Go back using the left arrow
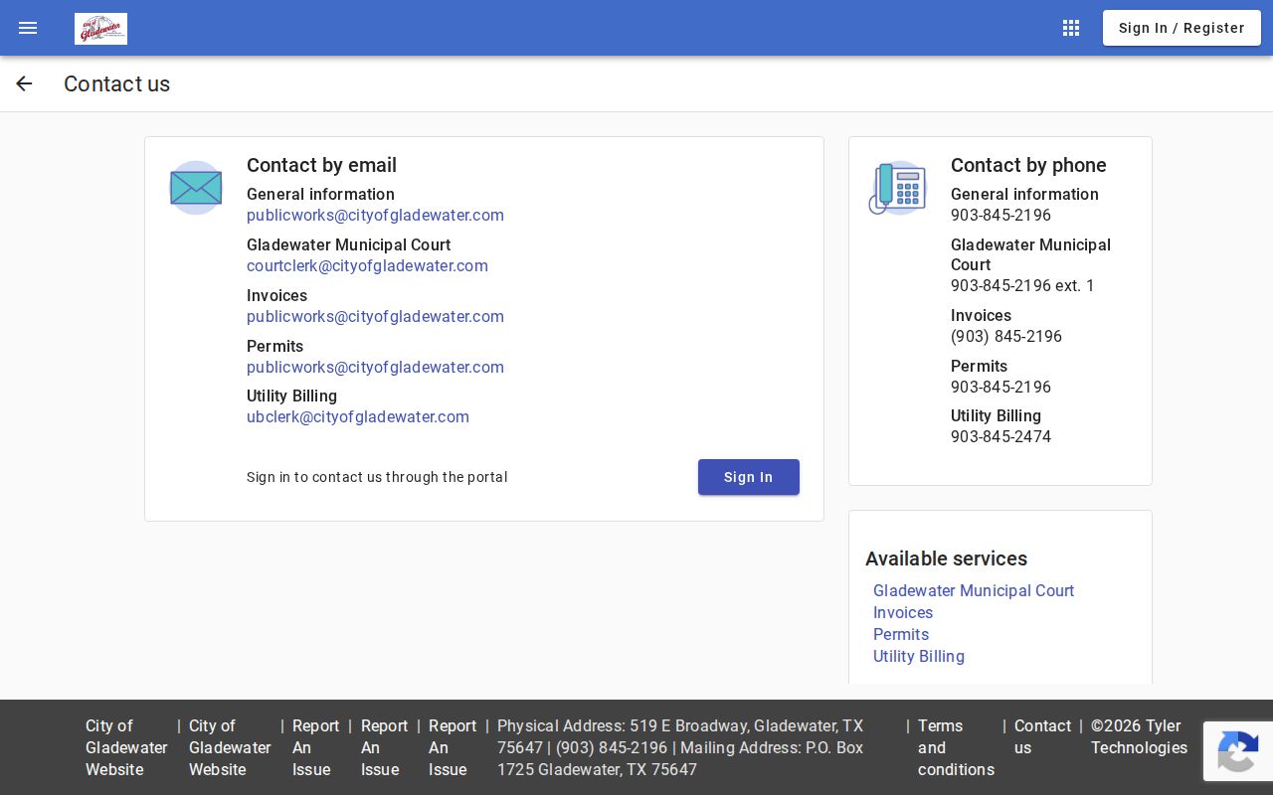 (24, 83)
